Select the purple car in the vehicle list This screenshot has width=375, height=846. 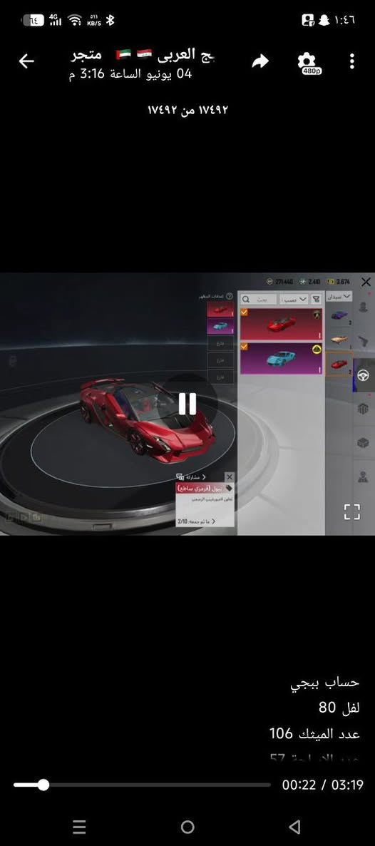pos(339,315)
